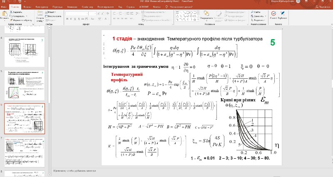Copy the selection with Копировать
The image size is (333, 177).
click(17, 16)
